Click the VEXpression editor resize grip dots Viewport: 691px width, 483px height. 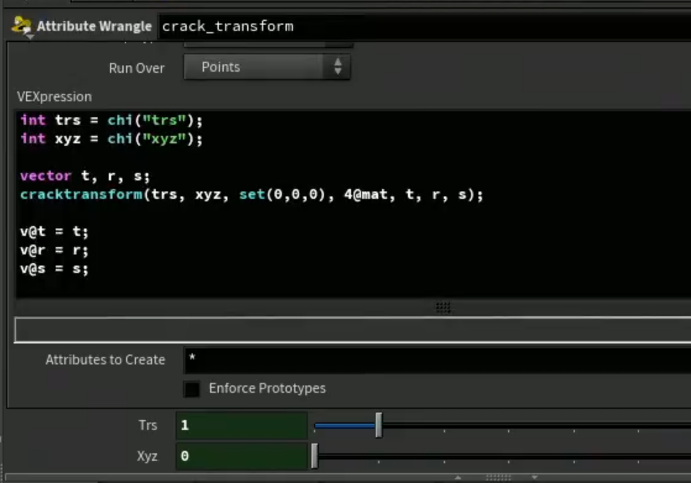click(443, 307)
